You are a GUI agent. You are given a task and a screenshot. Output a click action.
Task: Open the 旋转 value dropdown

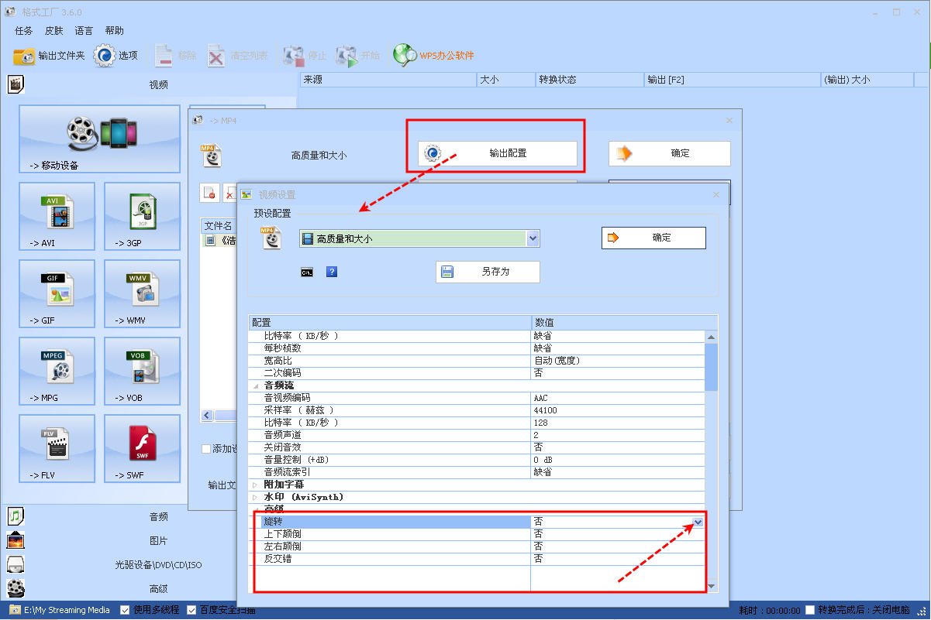click(x=696, y=522)
